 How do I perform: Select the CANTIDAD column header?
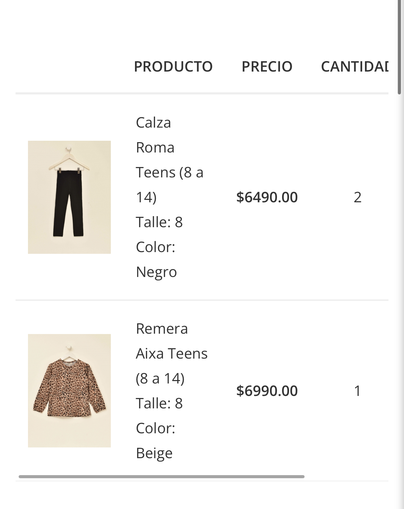tap(355, 66)
